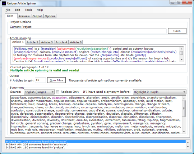Click the synonym 'adjustment' in the list

[x=76, y=98]
